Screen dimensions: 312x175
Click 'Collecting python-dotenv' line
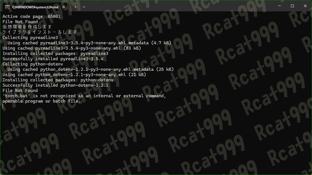[33, 64]
